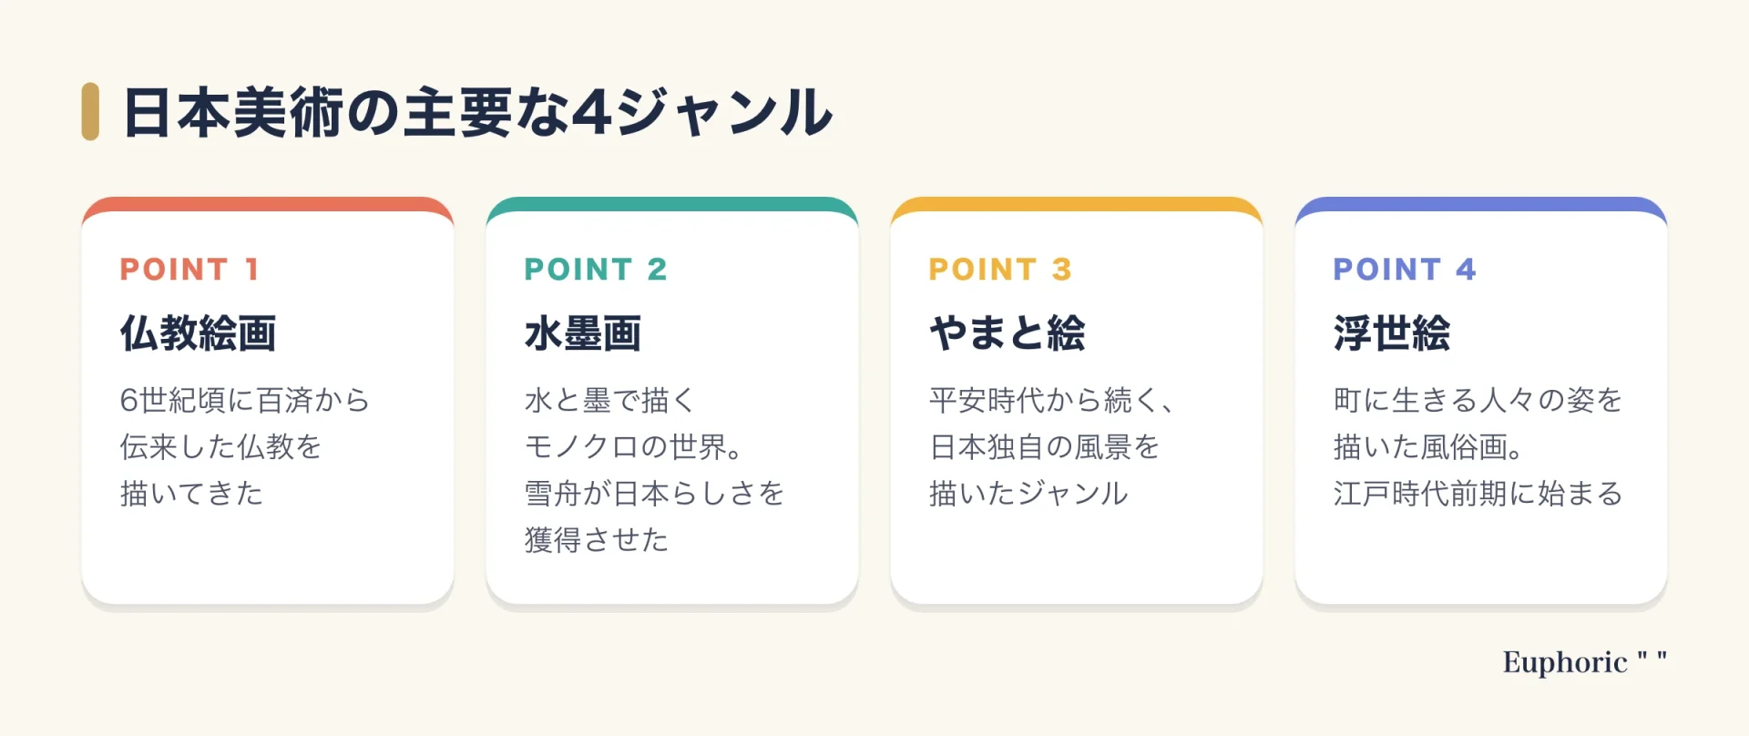Select the POINT 1 label
1749x736 pixels.
coord(190,269)
